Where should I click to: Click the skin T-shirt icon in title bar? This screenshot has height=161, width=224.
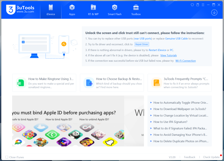tap(192, 5)
